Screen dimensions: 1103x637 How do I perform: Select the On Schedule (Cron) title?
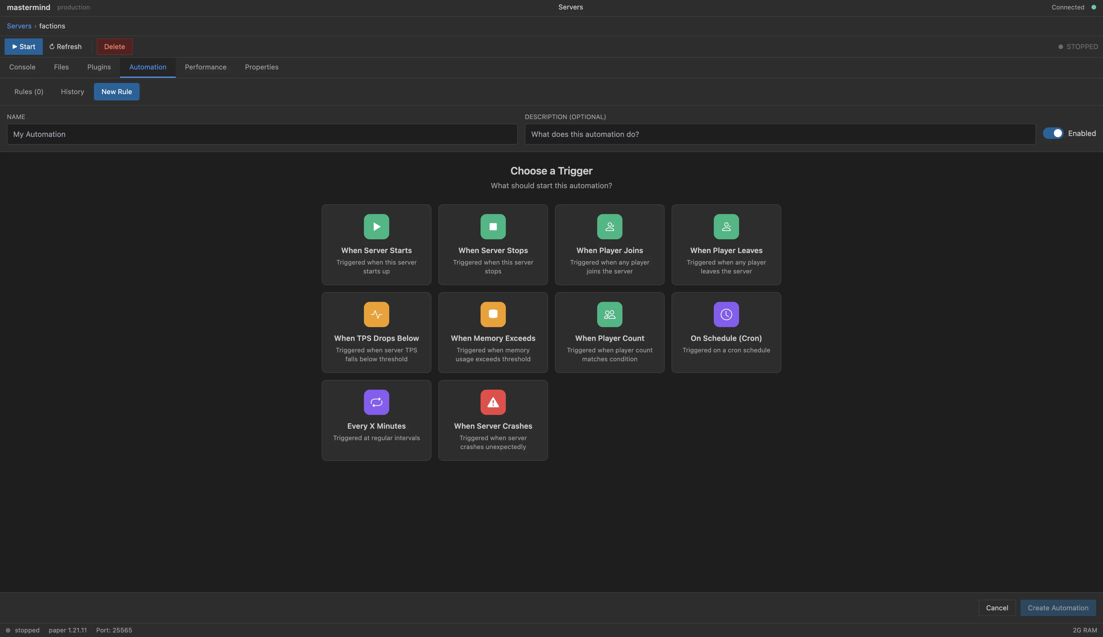[726, 338]
